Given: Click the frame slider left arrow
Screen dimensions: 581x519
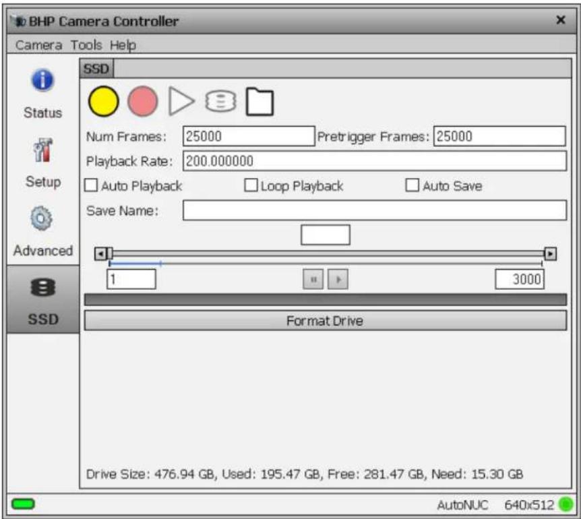Looking at the screenshot, I should click(x=100, y=253).
